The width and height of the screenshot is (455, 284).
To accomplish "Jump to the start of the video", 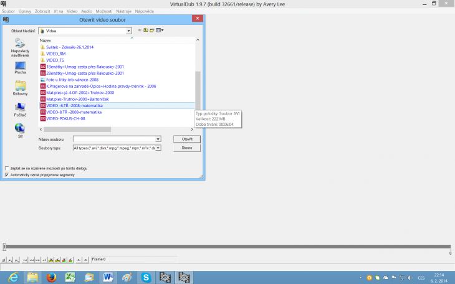I will click(x=25, y=260).
